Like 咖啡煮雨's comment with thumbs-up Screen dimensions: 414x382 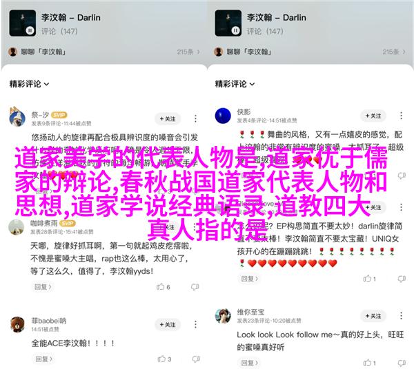click(x=161, y=287)
